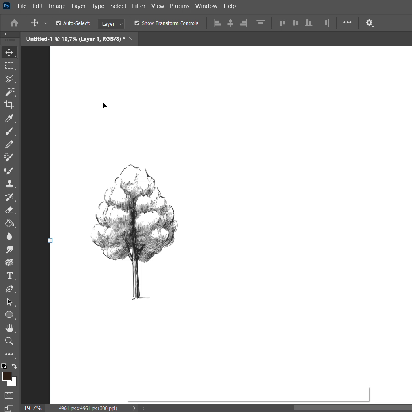Select the Paint Bucket tool
Viewport: 412px width, 412px height.
pos(9,223)
